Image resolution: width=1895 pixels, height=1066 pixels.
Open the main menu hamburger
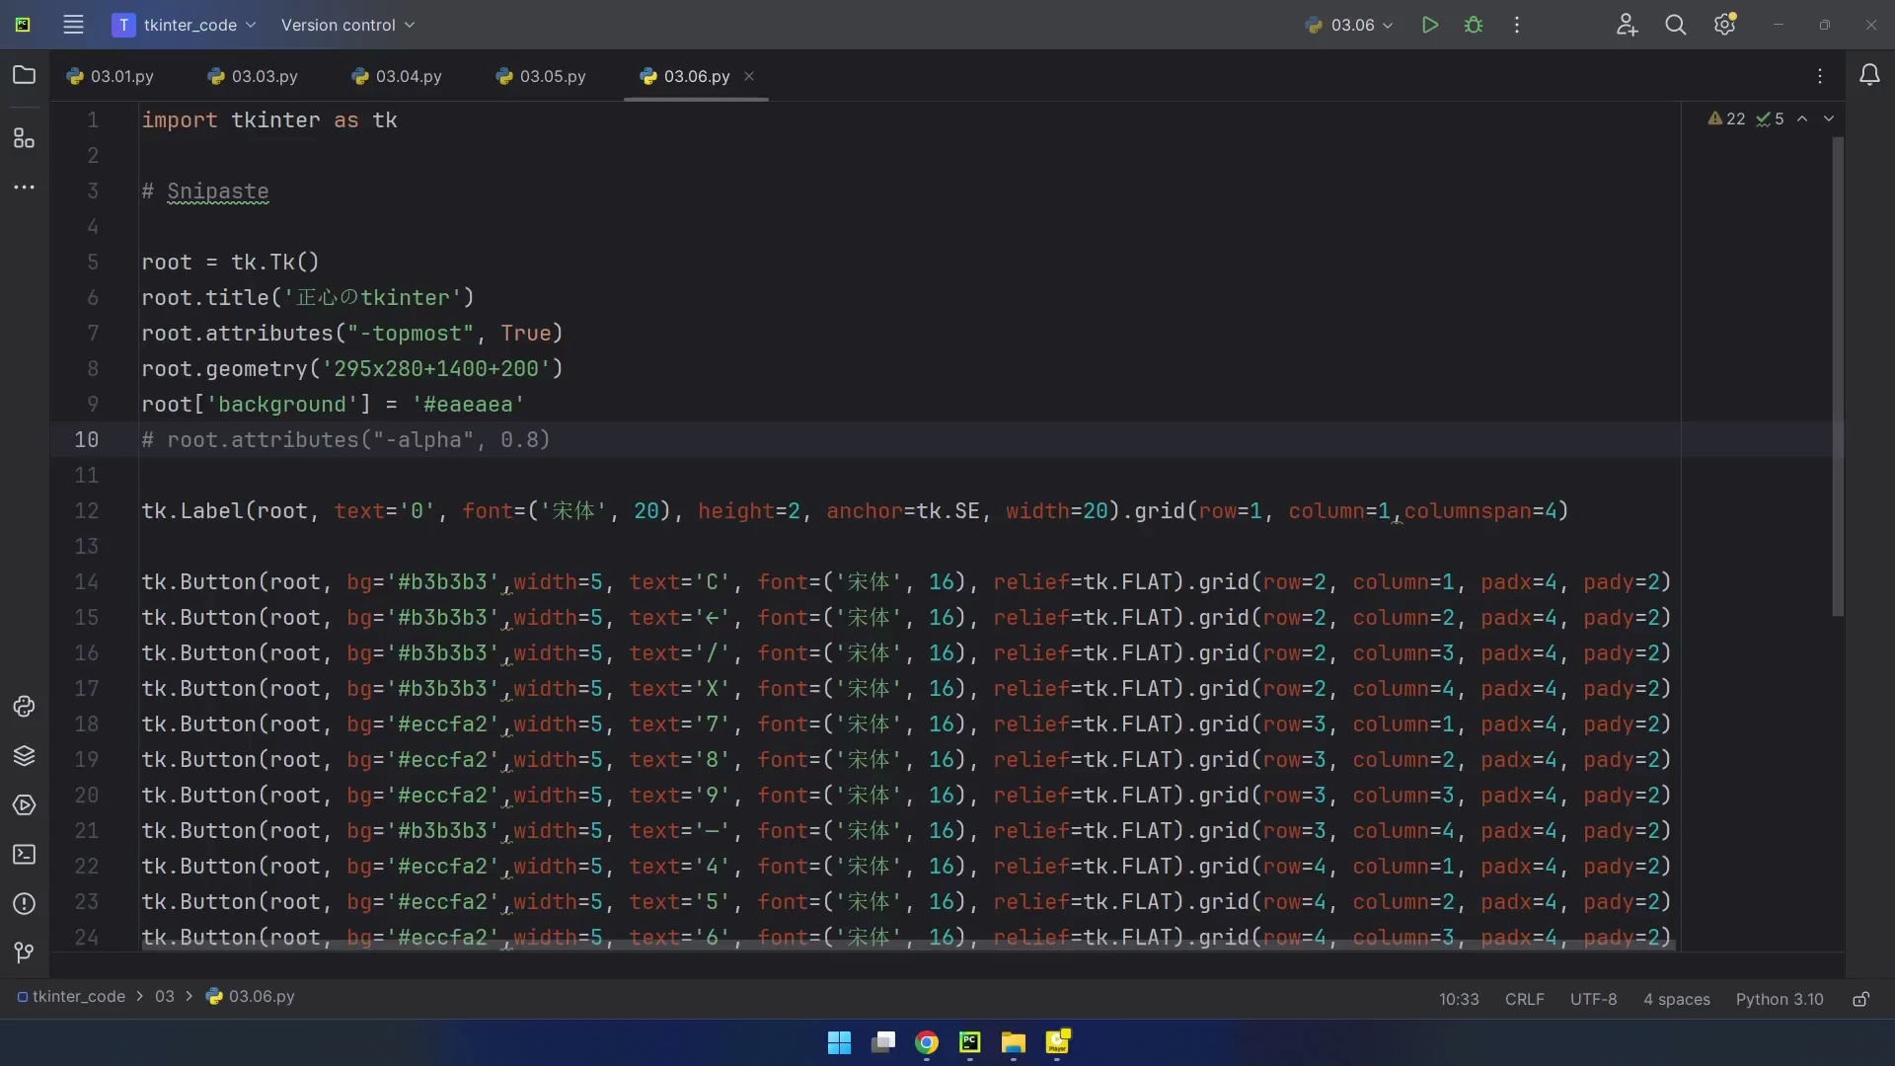click(73, 25)
